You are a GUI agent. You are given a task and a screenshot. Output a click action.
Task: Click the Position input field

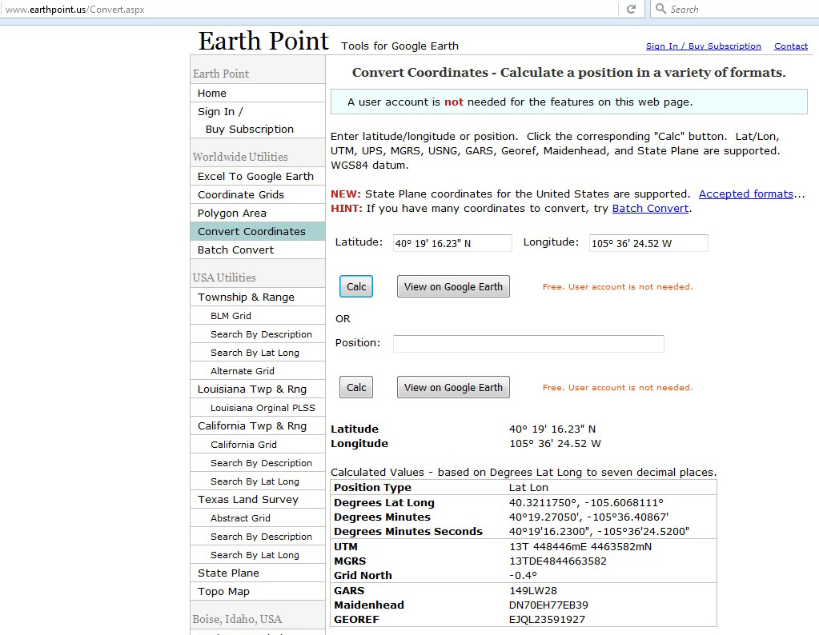[x=528, y=344]
